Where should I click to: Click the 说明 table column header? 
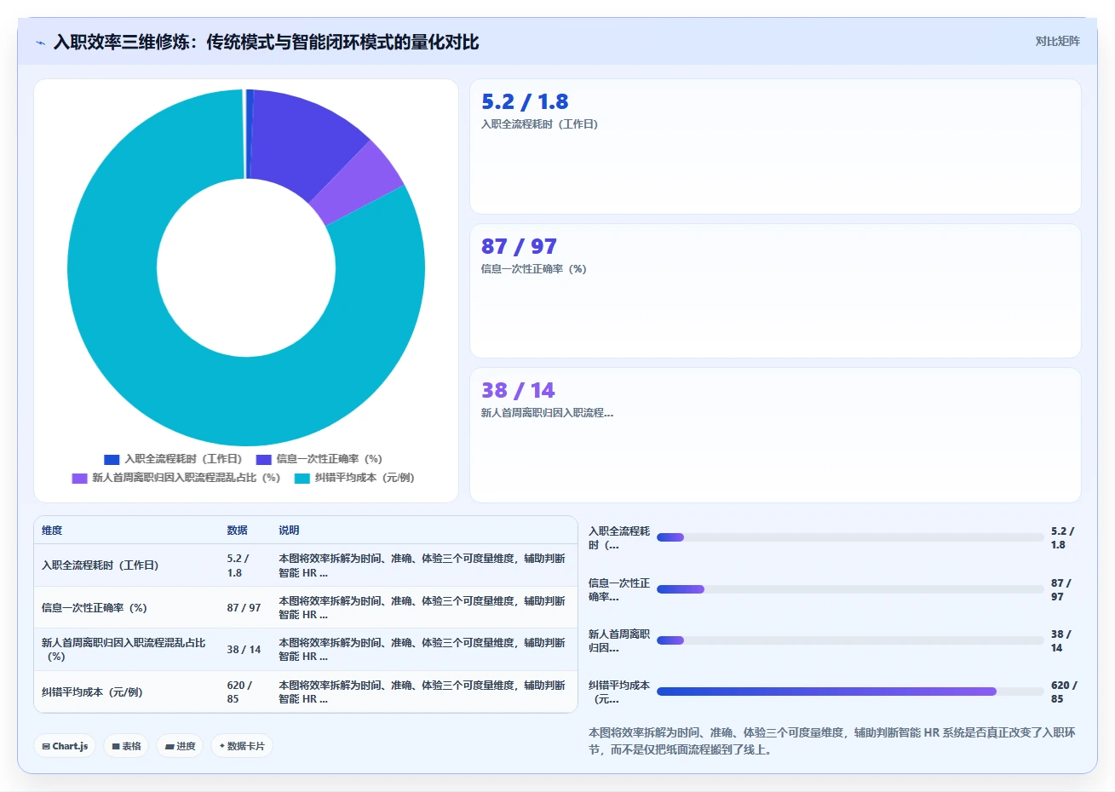[289, 531]
